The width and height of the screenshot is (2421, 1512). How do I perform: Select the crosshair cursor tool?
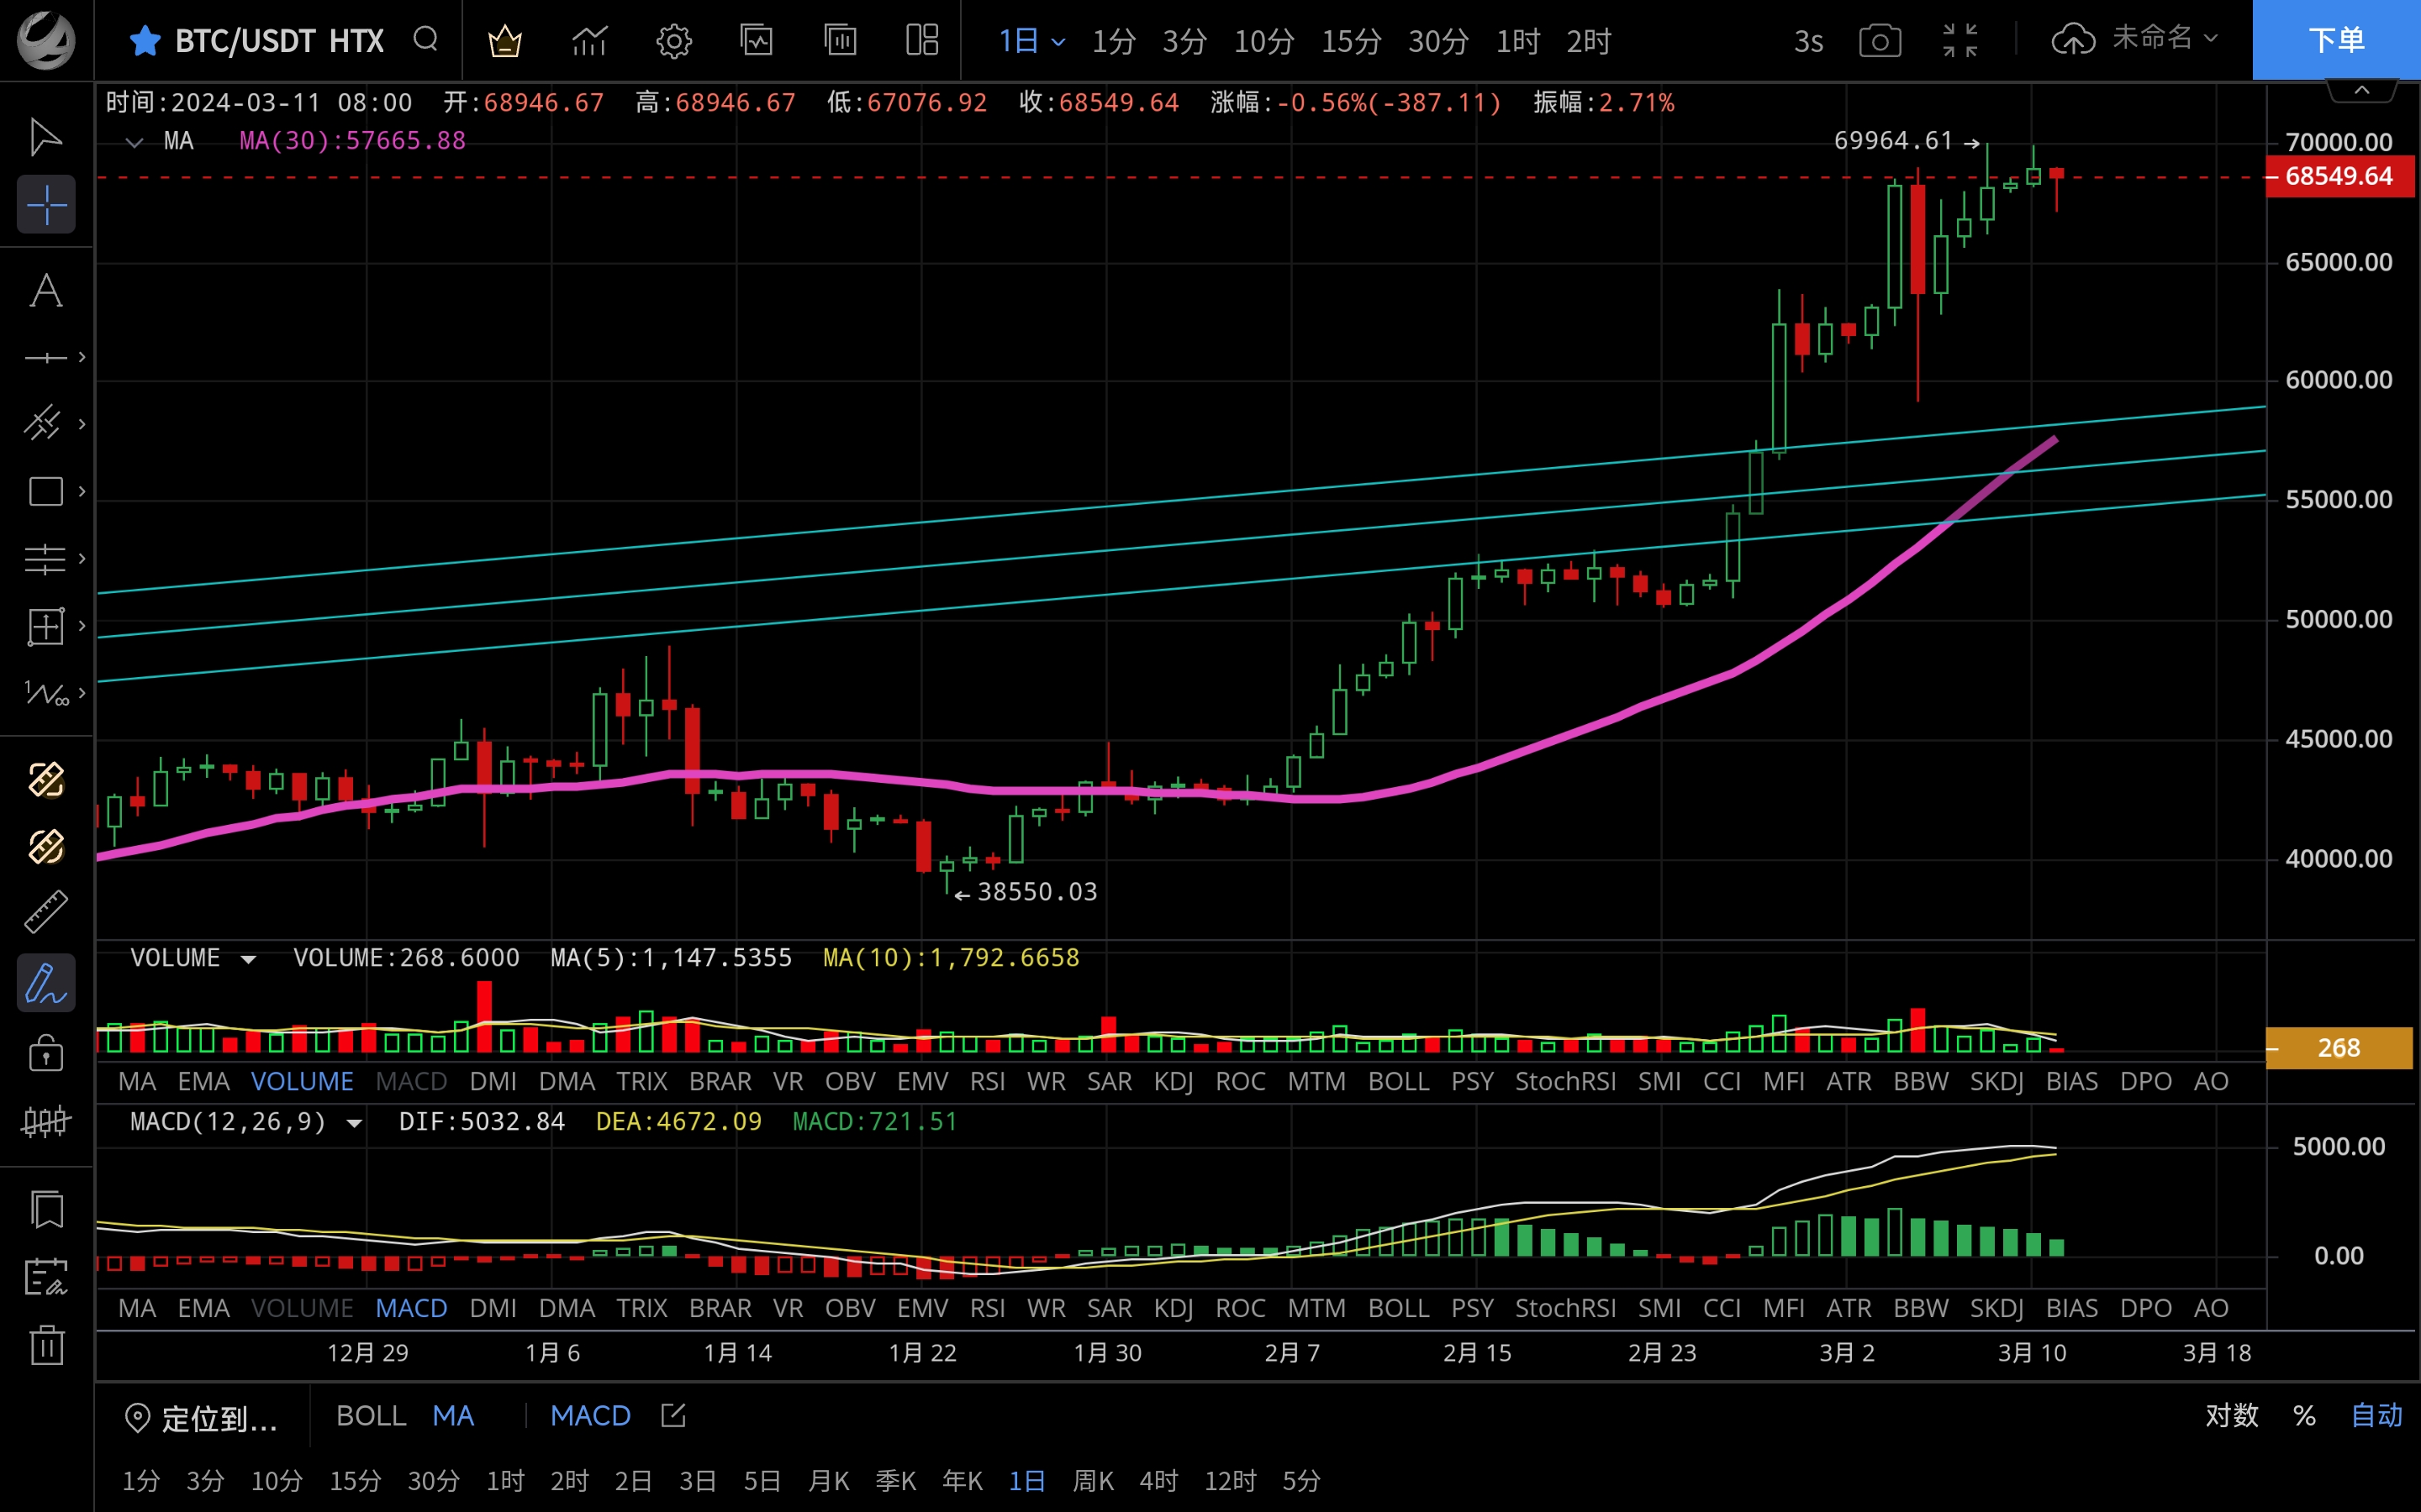click(x=46, y=204)
